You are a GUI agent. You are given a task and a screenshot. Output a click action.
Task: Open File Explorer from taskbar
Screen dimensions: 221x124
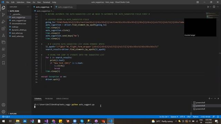point(18,121)
